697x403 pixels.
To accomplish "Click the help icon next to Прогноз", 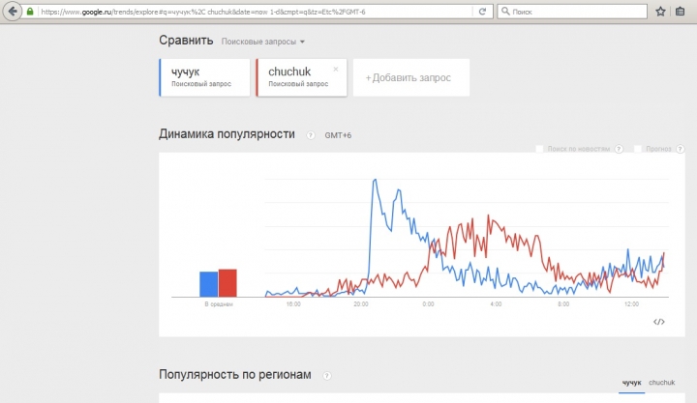I will tap(680, 149).
